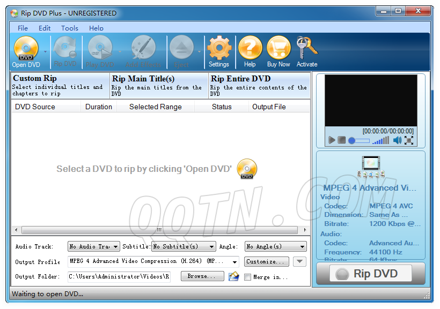Mute the preview player speaker icon
The image size is (440, 309).
pos(397,140)
